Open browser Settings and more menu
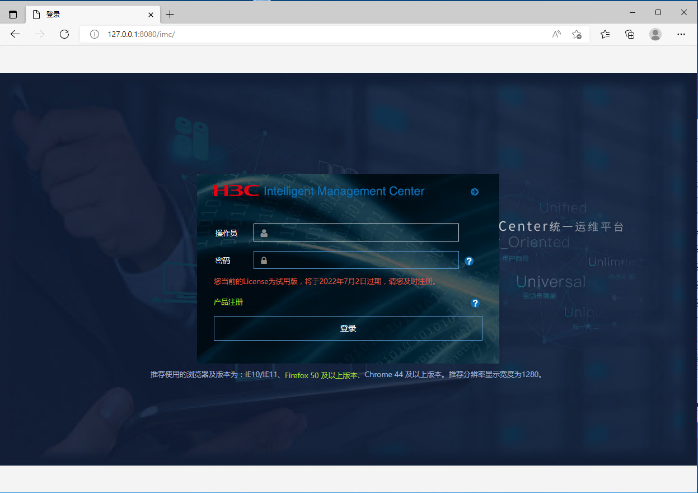 point(681,34)
